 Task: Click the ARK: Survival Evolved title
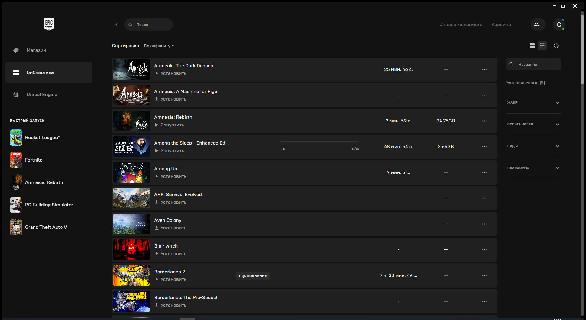click(x=178, y=195)
